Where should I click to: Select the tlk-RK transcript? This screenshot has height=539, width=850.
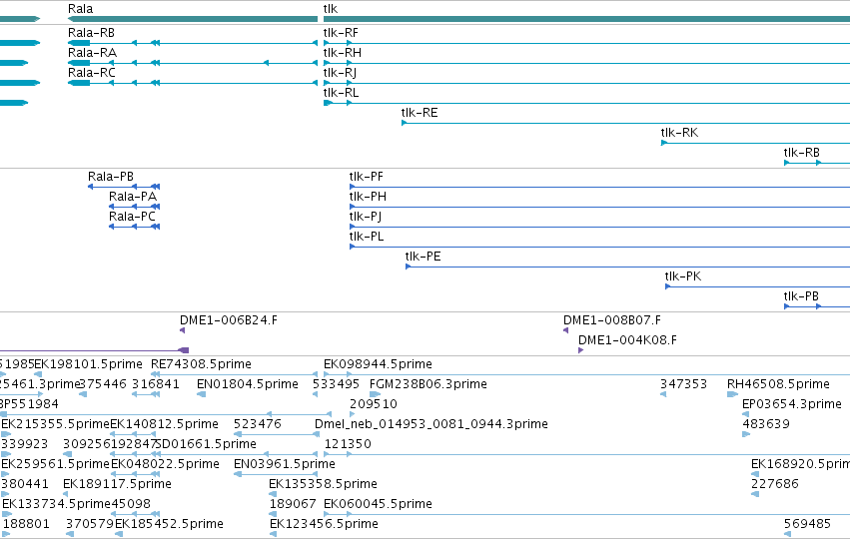pos(755,143)
